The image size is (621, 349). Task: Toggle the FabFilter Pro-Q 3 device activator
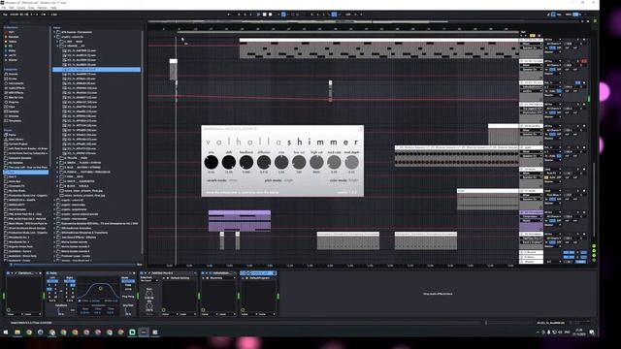tap(143, 273)
